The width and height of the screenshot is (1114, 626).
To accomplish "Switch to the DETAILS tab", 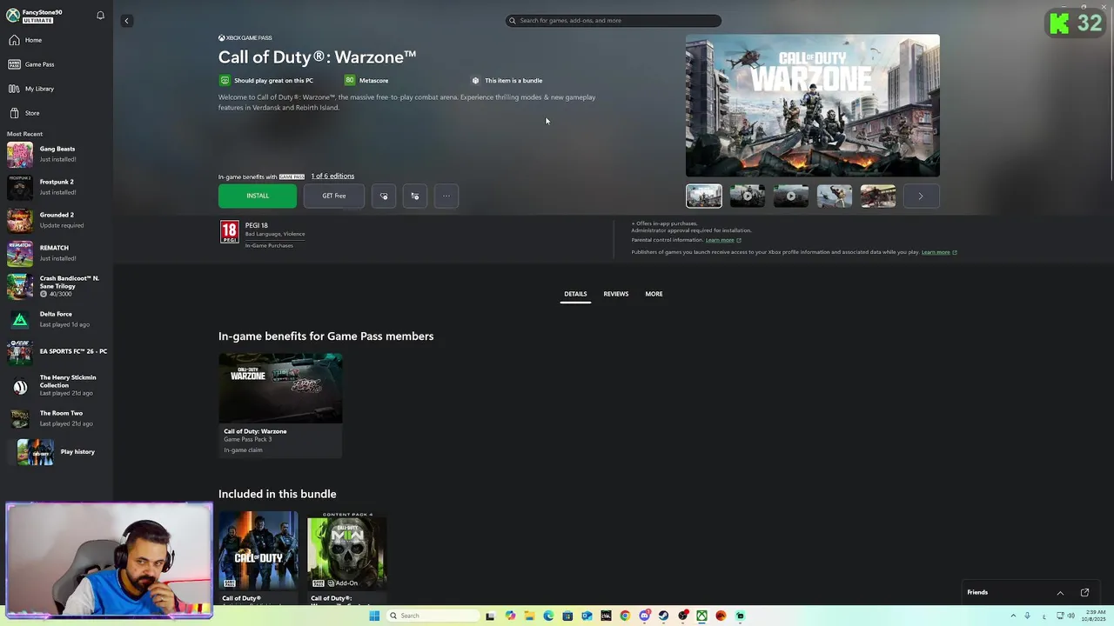I will point(575,294).
